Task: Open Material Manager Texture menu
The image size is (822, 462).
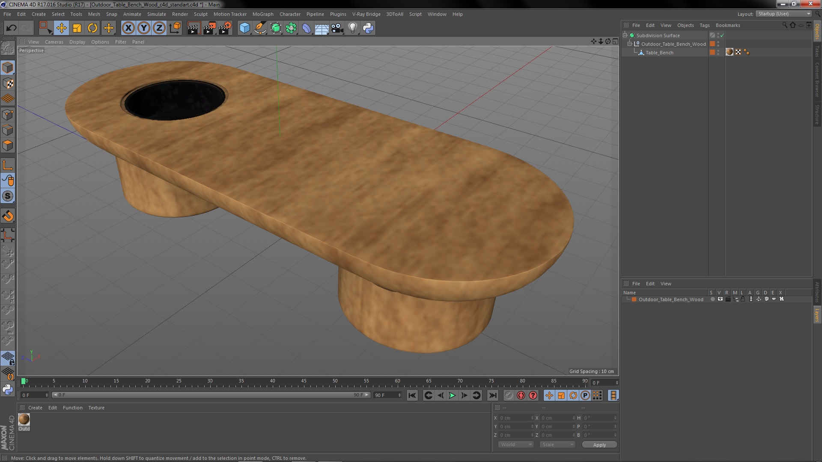Action: pyautogui.click(x=96, y=408)
